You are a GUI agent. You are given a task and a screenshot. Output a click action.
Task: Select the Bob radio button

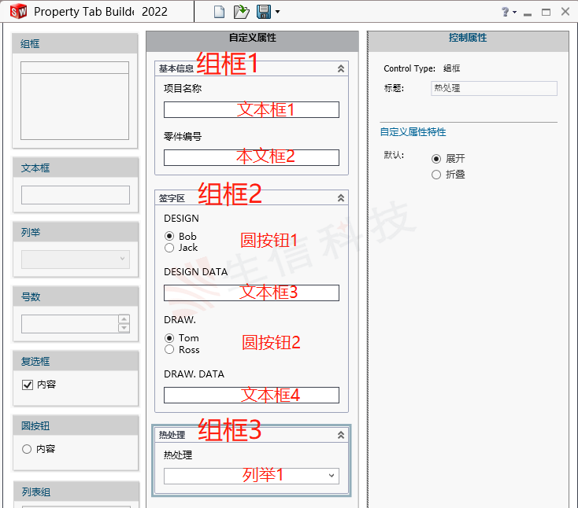[x=169, y=236]
